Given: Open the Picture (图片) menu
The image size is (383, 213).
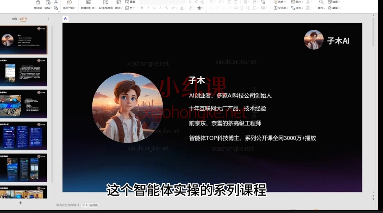Looking at the screenshot, I should coord(297,2).
